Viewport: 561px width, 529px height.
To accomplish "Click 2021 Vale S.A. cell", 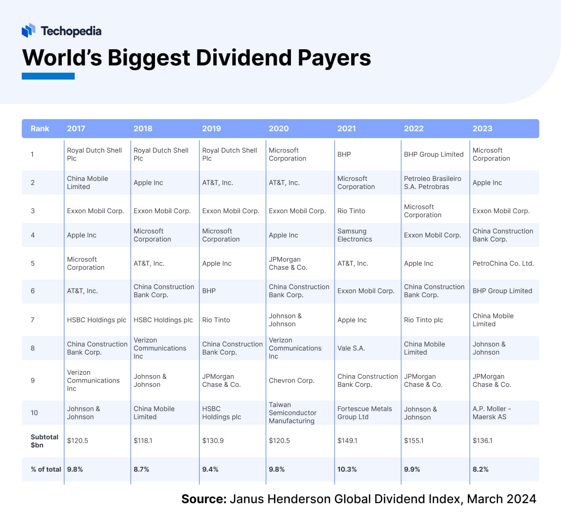I will coord(351,348).
